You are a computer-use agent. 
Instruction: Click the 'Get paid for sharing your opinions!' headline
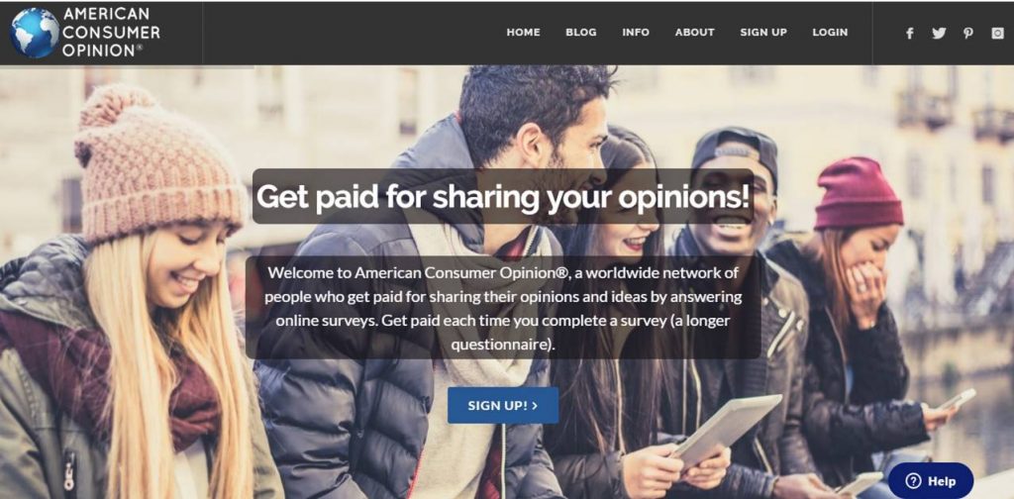tap(504, 196)
